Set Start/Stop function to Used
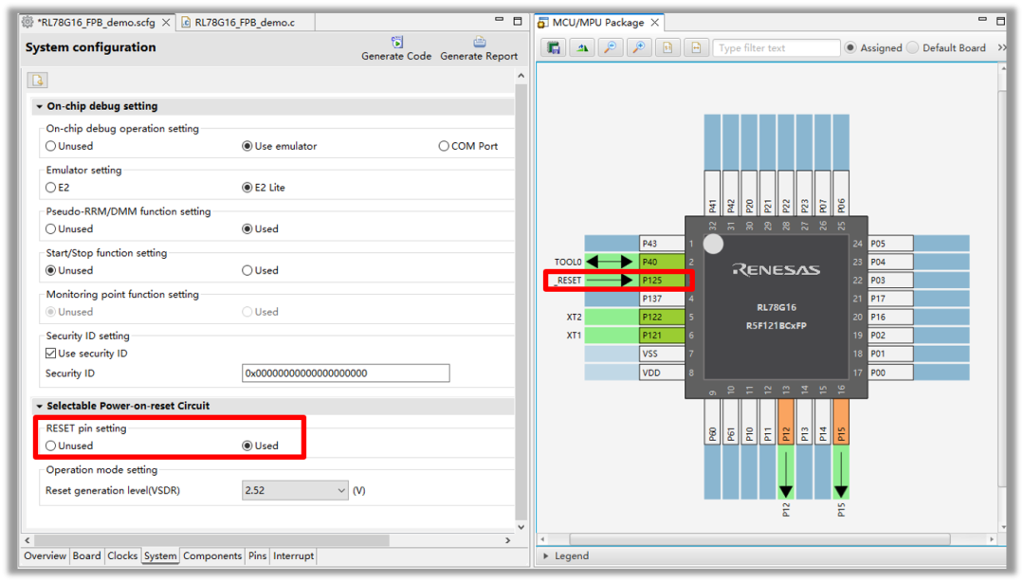The width and height of the screenshot is (1024, 582). coord(247,270)
